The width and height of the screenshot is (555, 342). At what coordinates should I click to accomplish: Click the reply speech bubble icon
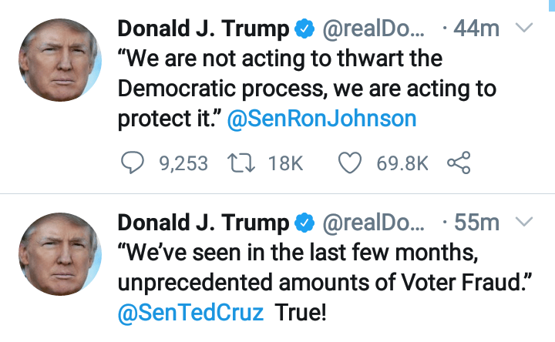(134, 163)
